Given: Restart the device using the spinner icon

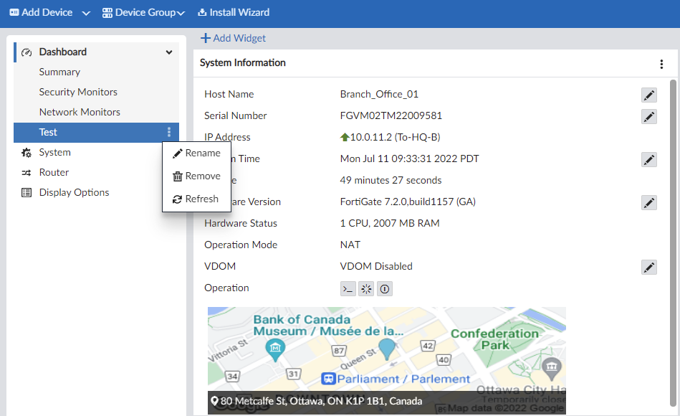Looking at the screenshot, I should point(366,288).
